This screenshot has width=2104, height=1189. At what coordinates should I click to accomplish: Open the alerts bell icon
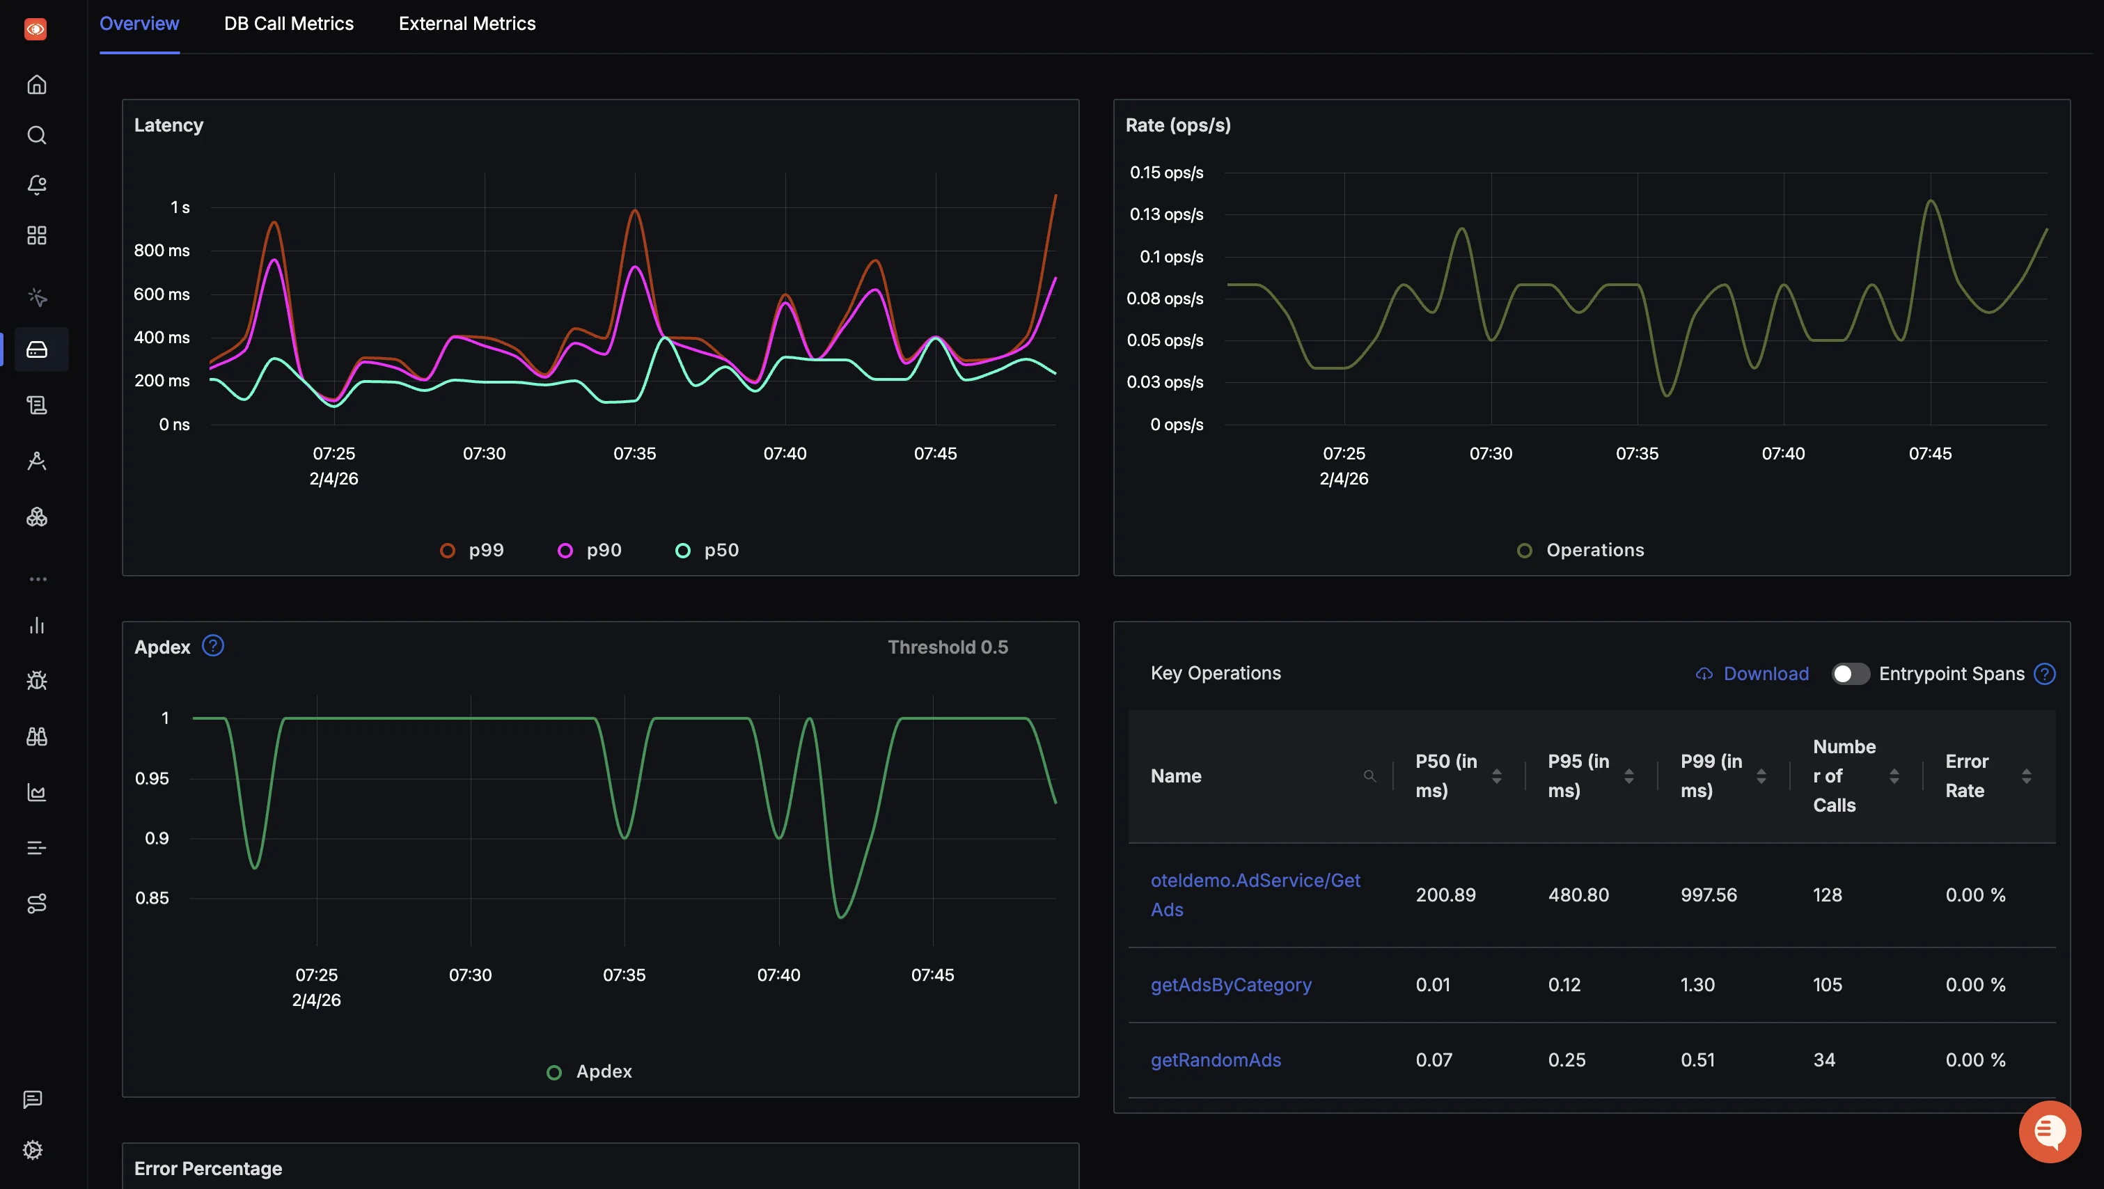(x=36, y=185)
